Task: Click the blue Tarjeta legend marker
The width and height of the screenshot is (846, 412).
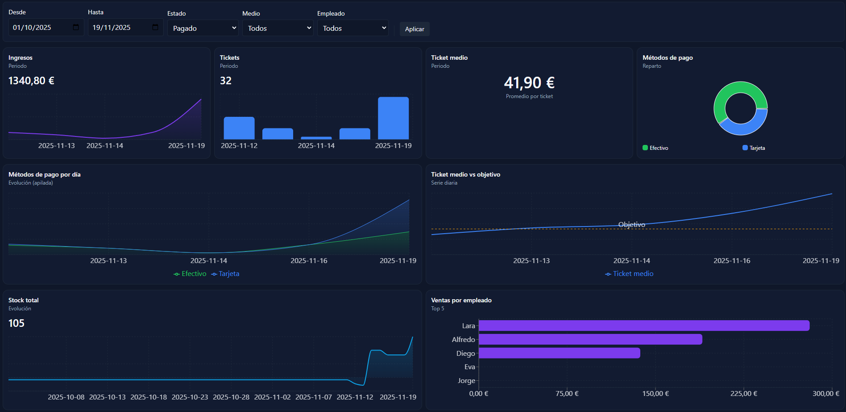Action: [x=215, y=274]
